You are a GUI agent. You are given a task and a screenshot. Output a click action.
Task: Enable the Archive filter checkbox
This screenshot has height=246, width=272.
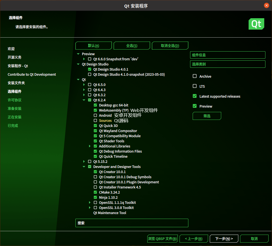point(195,76)
